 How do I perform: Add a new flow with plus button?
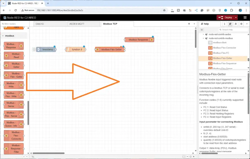click(189, 24)
